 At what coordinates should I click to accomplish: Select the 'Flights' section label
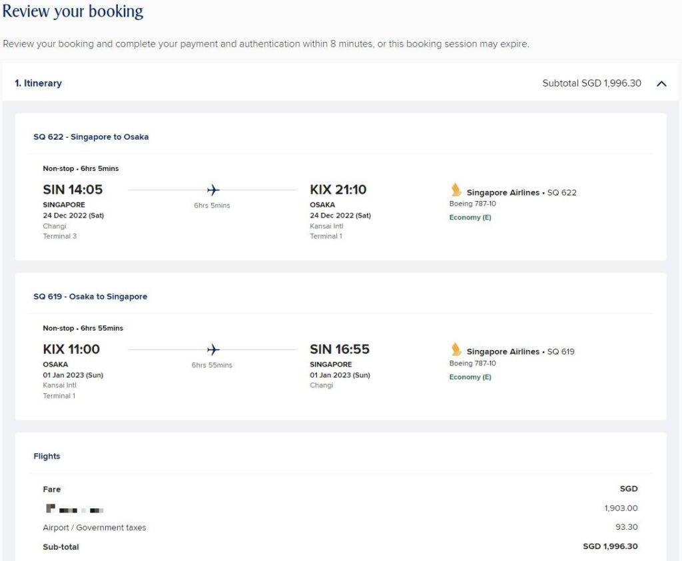pyautogui.click(x=47, y=456)
